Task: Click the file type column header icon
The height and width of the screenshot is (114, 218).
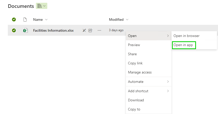Action: (x=25, y=20)
